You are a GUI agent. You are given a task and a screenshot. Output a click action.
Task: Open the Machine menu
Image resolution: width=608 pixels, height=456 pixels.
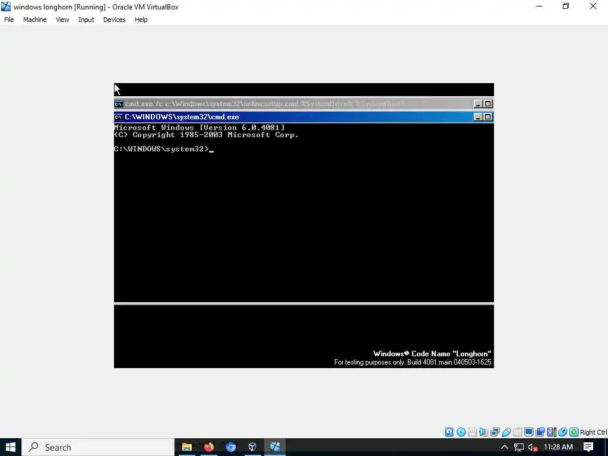[x=34, y=20]
